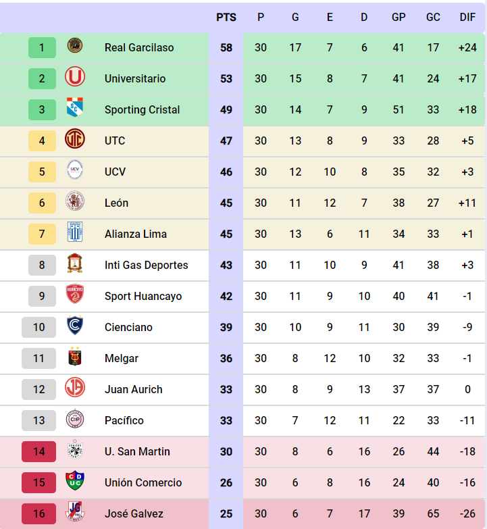Click the Real Garcilaso club crest
487x529 pixels.
(x=75, y=47)
